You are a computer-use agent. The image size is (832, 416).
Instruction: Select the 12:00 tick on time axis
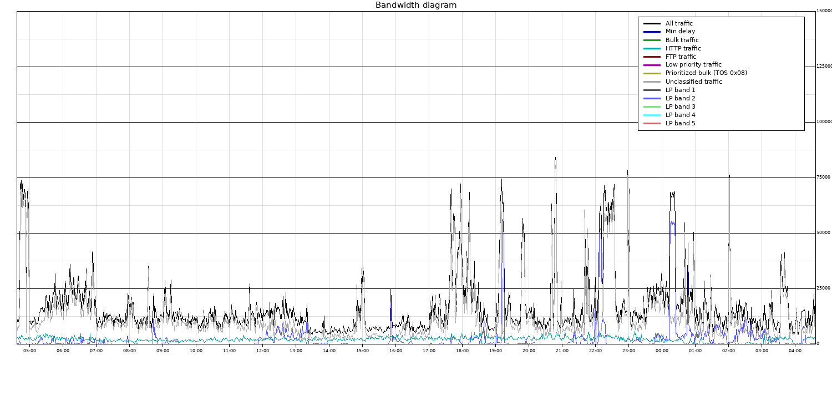pos(263,351)
